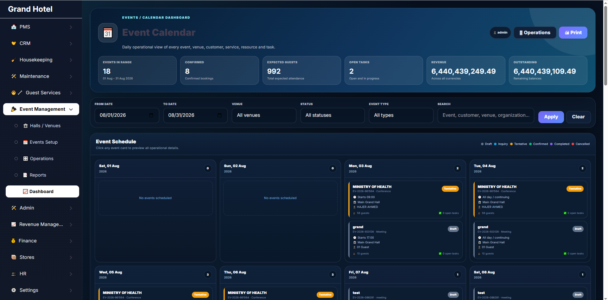Open the Ministry of Health card on Mon, 03 Aug
The height and width of the screenshot is (300, 608).
point(405,199)
